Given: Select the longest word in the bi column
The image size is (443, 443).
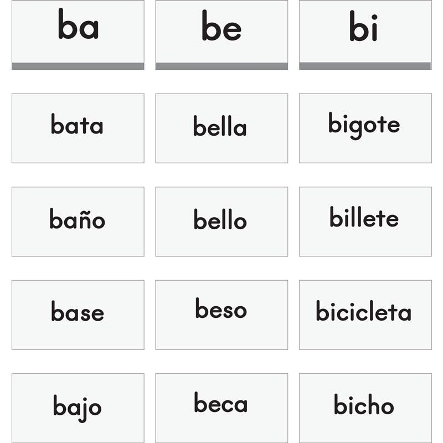Looking at the screenshot, I should pyautogui.click(x=365, y=315).
